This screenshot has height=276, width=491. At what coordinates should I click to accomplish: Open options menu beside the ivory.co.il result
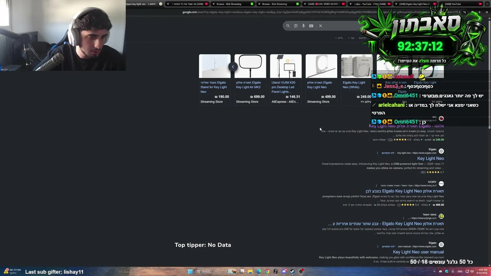tap(376, 186)
